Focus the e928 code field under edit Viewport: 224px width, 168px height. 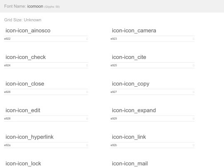point(44,119)
